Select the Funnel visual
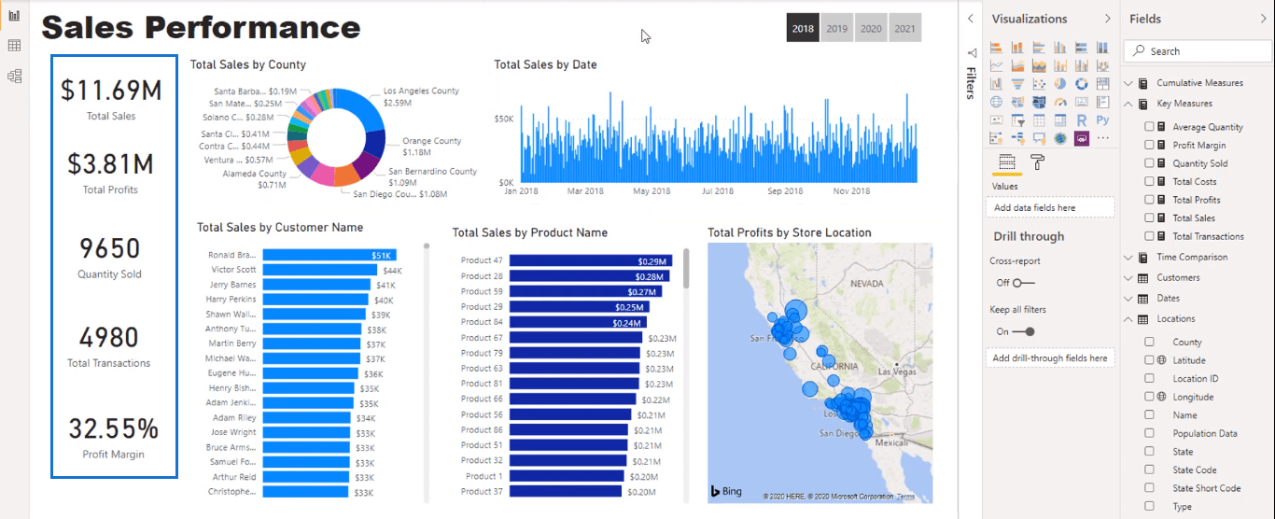1275x519 pixels. click(x=1017, y=84)
